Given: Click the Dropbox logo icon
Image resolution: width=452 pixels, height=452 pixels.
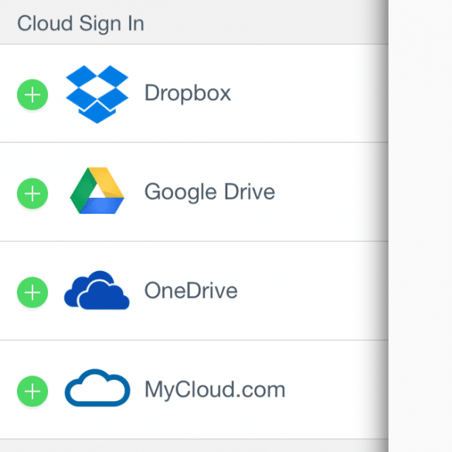Looking at the screenshot, I should 97,94.
